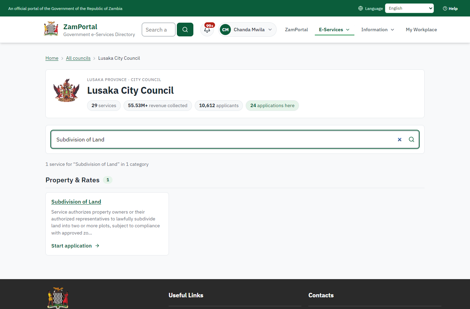Click the arrow next to Start application
Image resolution: width=470 pixels, height=309 pixels.
(97, 246)
